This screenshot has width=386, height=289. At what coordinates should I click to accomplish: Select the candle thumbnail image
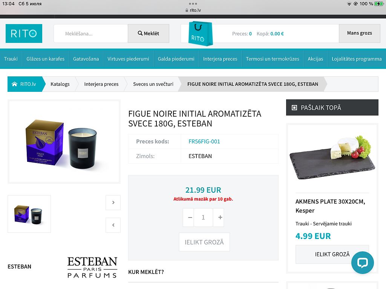[29, 214]
